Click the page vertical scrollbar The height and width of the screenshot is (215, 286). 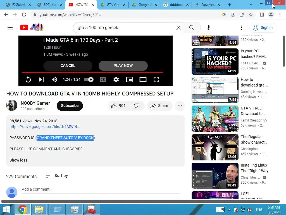click(284, 51)
